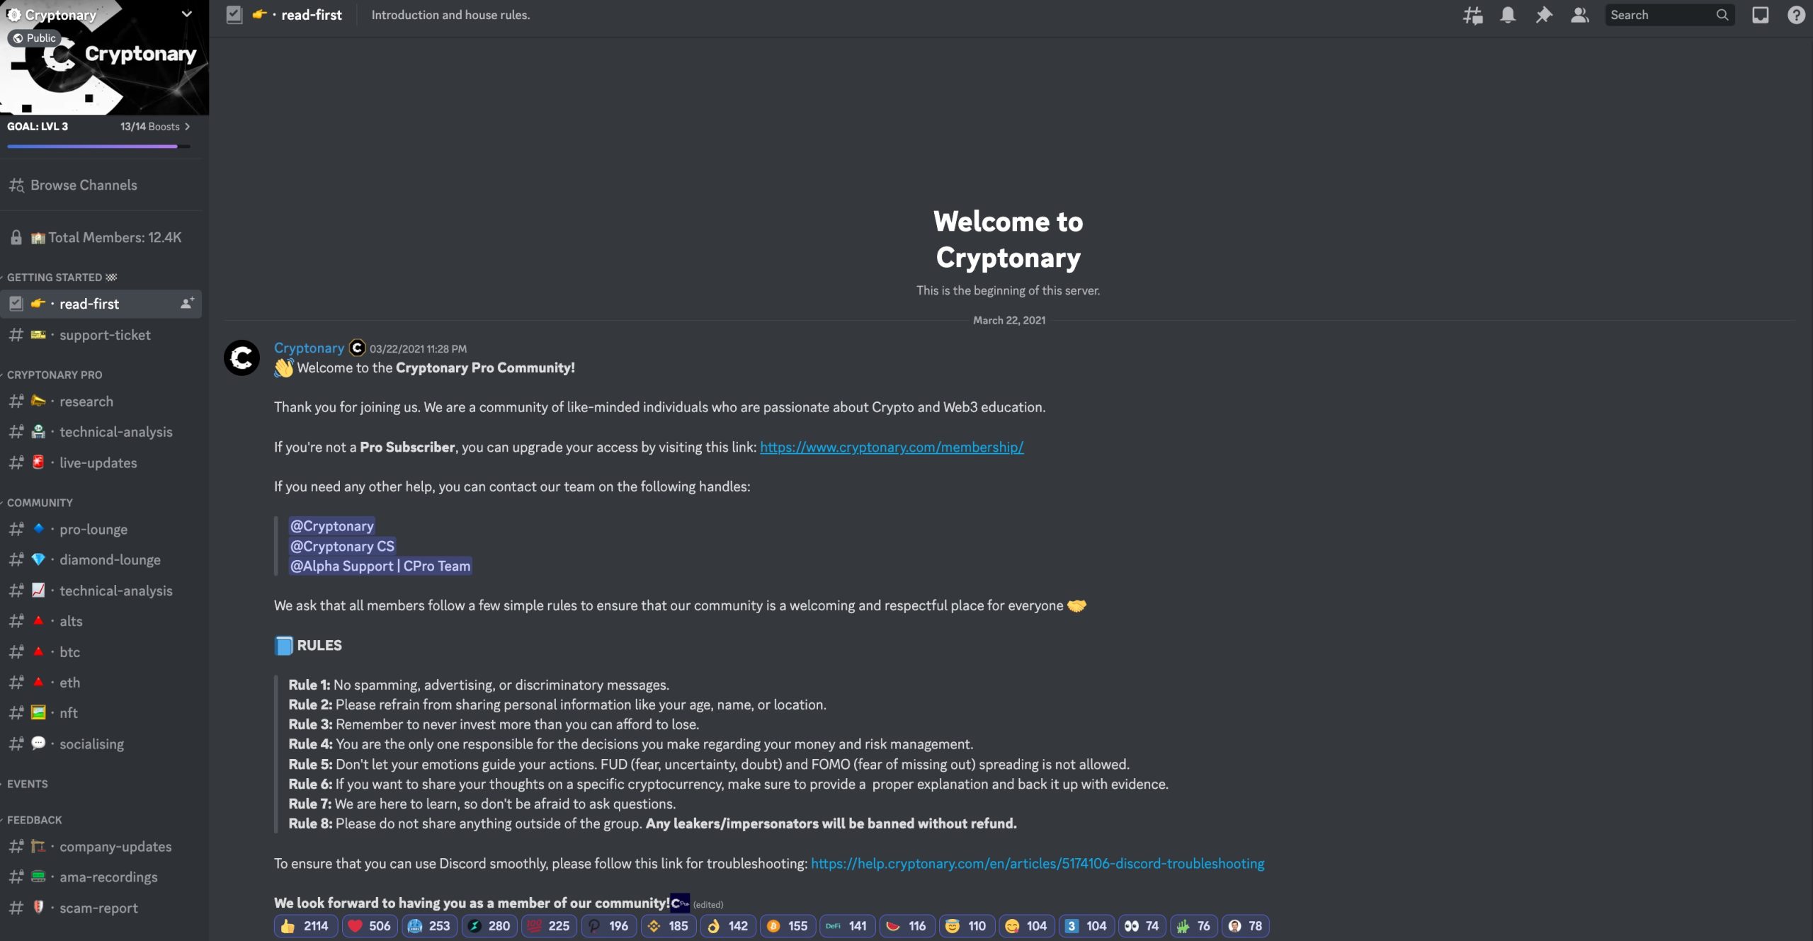The image size is (1813, 941).
Task: Click the checkmark icon beside read-first channel
Action: [16, 303]
